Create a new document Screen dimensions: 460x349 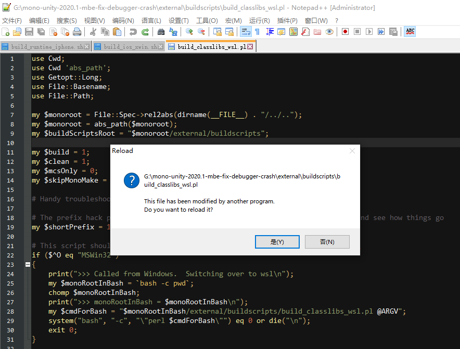click(x=6, y=31)
